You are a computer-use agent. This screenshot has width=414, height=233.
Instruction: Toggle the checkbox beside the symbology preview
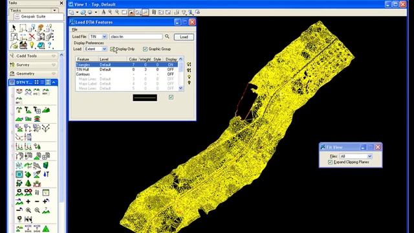(x=171, y=97)
